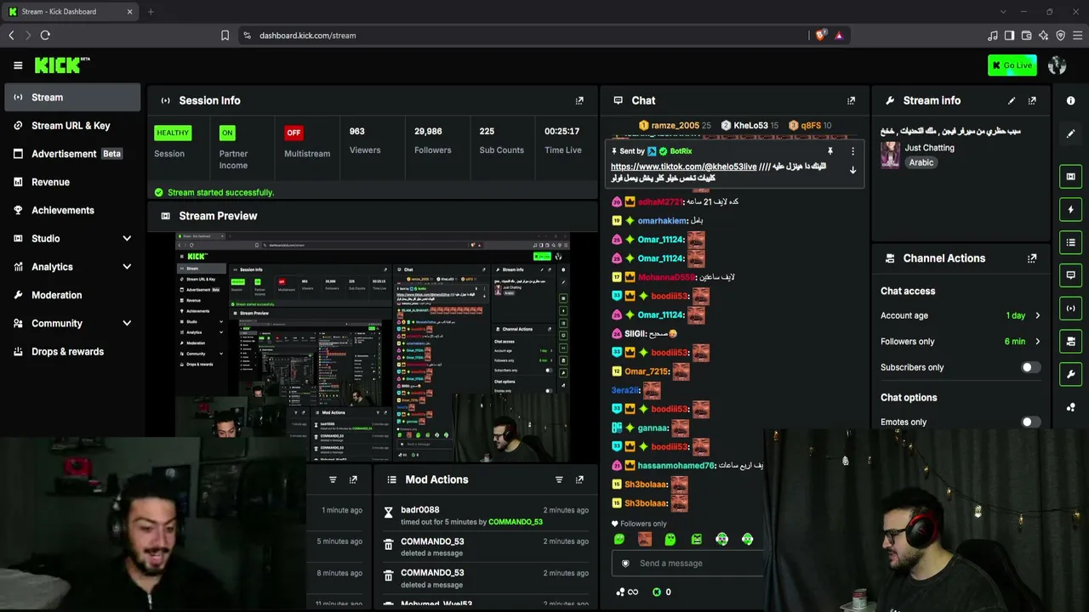Pop out the Channel Actions panel
Image resolution: width=1089 pixels, height=612 pixels.
(x=1032, y=258)
